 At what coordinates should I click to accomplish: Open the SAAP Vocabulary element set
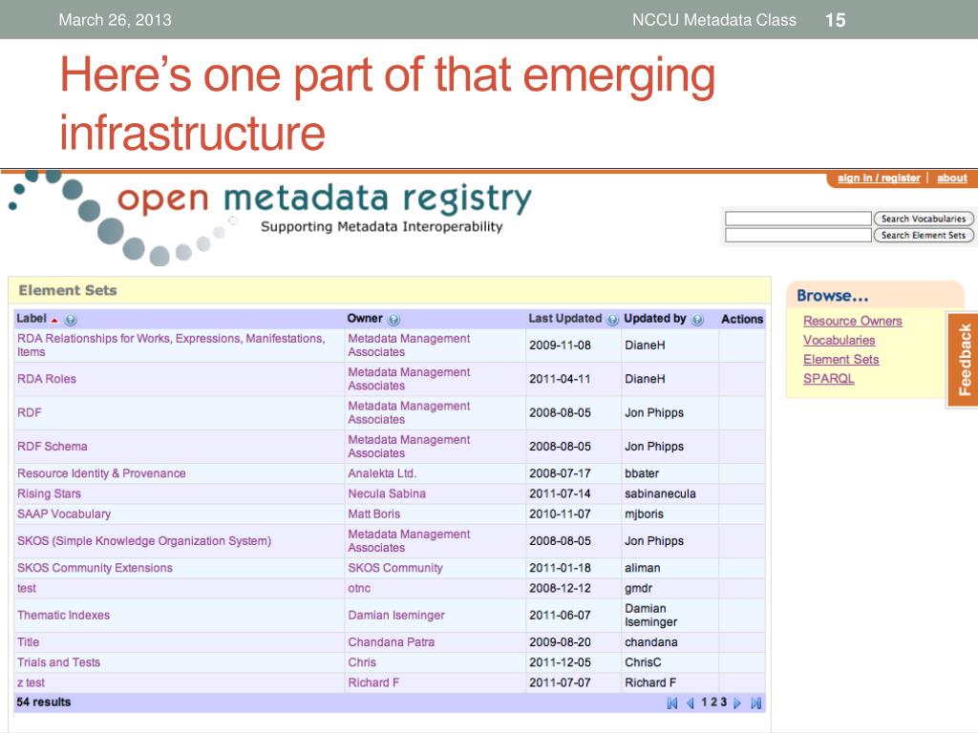(x=64, y=514)
